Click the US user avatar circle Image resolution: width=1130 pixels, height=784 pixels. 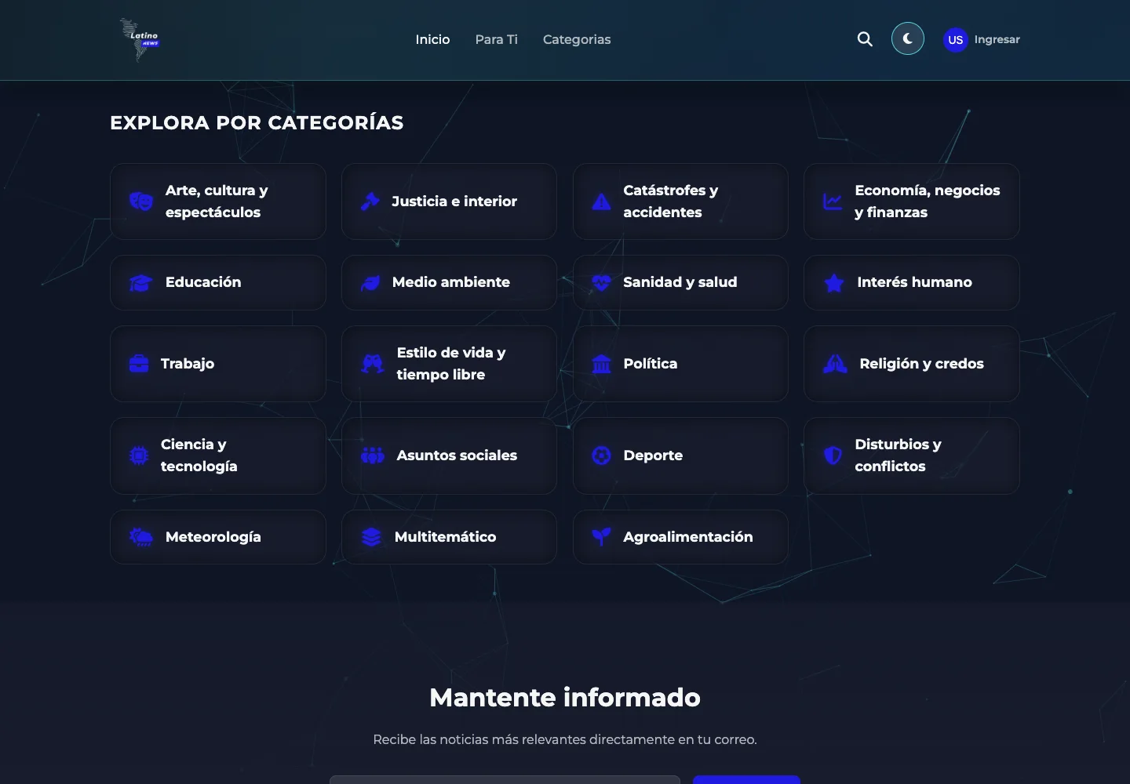pos(955,39)
